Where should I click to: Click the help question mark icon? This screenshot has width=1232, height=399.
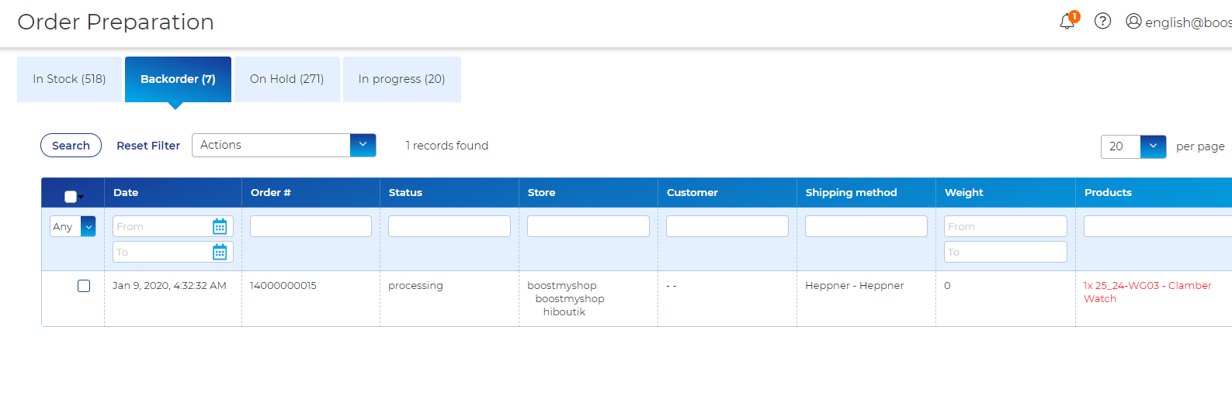[x=1102, y=21]
